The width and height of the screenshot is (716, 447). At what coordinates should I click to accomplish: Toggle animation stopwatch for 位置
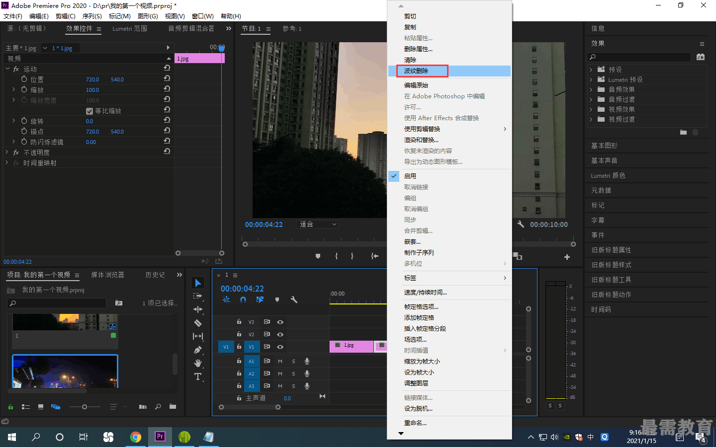click(24, 79)
